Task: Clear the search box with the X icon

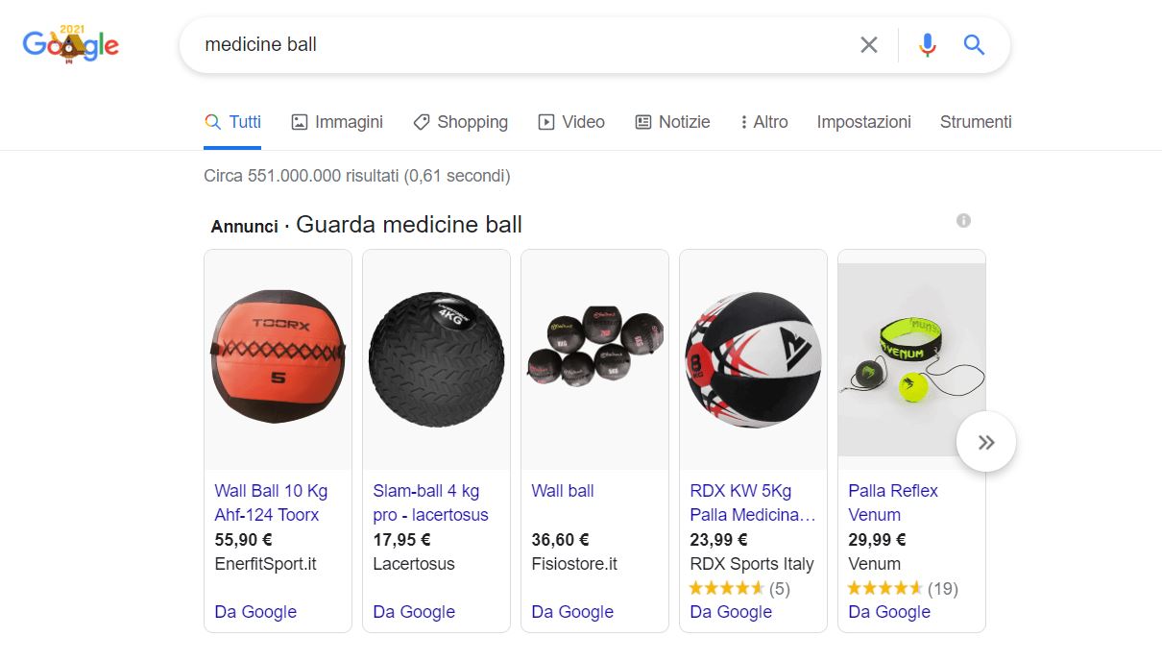Action: [x=869, y=44]
